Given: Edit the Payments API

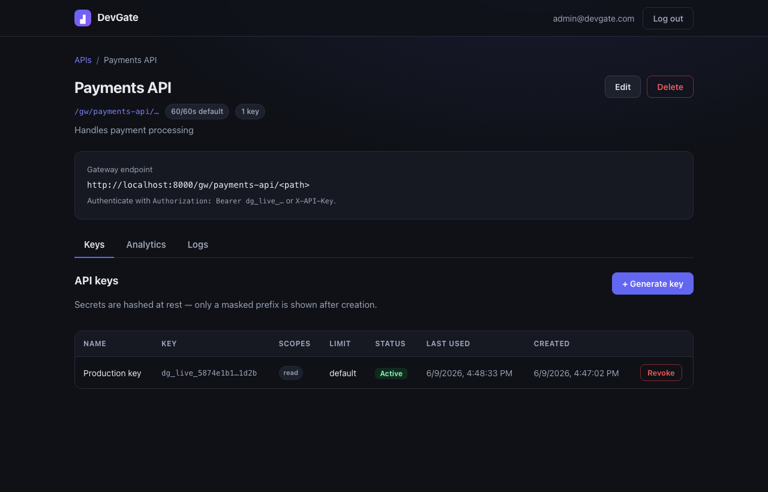Looking at the screenshot, I should coord(622,87).
